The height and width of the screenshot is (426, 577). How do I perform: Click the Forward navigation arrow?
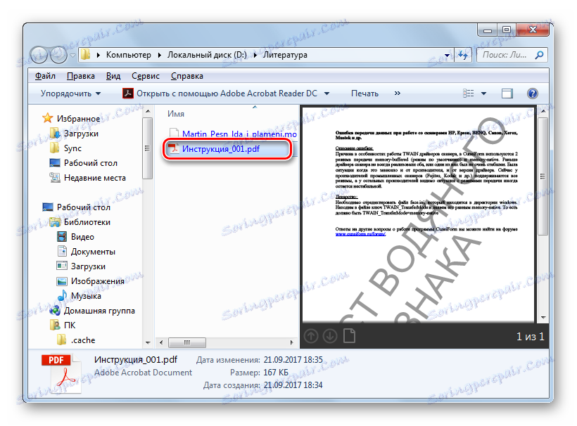58,55
